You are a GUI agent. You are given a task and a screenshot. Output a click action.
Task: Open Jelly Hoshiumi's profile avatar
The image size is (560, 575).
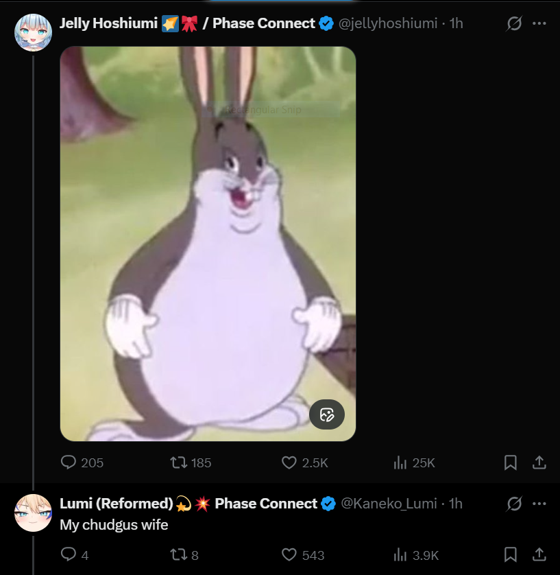pos(33,32)
